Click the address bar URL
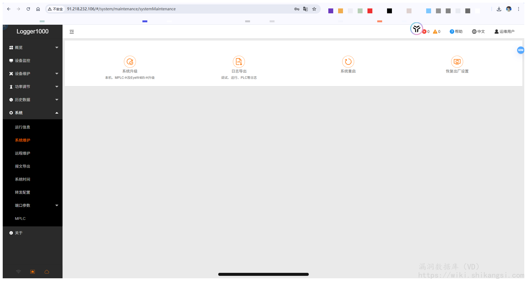Screen dimensions: 527x281 121,9
